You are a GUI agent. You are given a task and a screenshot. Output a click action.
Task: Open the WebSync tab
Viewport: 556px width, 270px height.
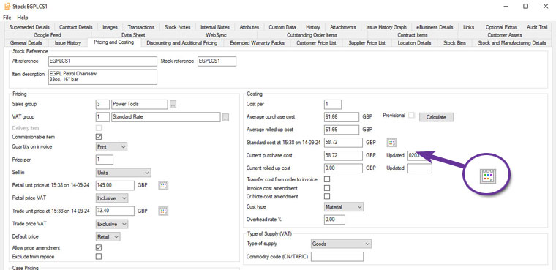click(216, 35)
